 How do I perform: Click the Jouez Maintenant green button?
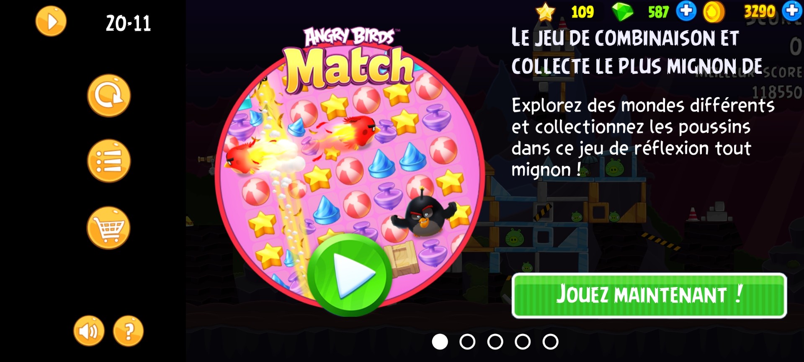[x=649, y=295]
